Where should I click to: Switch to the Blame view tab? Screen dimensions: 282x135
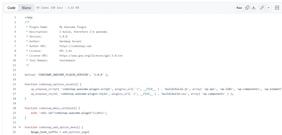pyautogui.click(x=26, y=8)
